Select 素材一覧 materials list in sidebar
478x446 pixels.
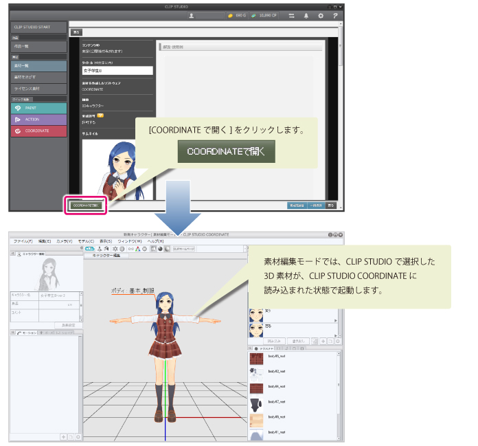(38, 66)
